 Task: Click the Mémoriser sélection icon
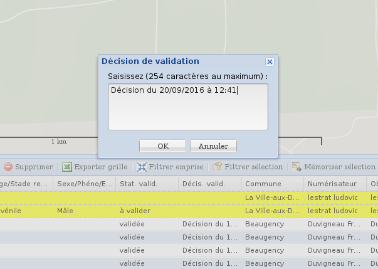297,167
